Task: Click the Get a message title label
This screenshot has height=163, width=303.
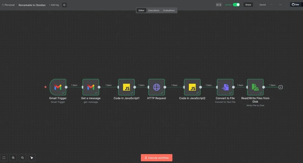Action: coord(91,98)
